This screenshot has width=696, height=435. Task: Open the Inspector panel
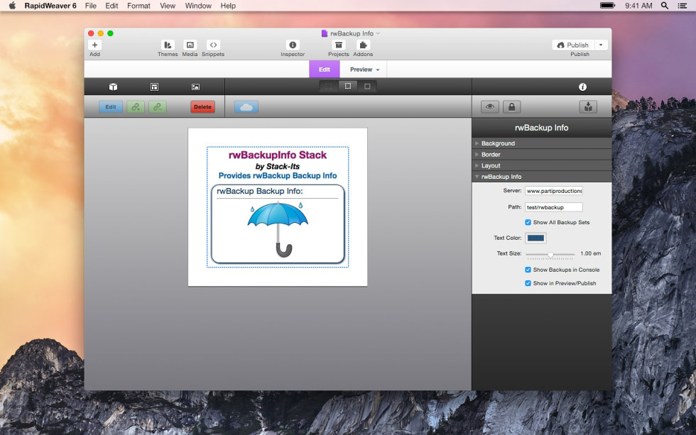click(293, 45)
